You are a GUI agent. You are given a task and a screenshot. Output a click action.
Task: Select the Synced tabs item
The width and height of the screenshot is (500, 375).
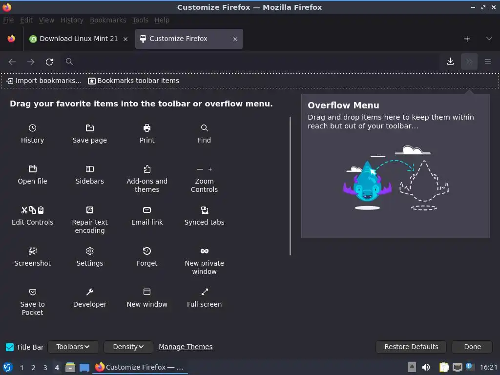pos(204,216)
